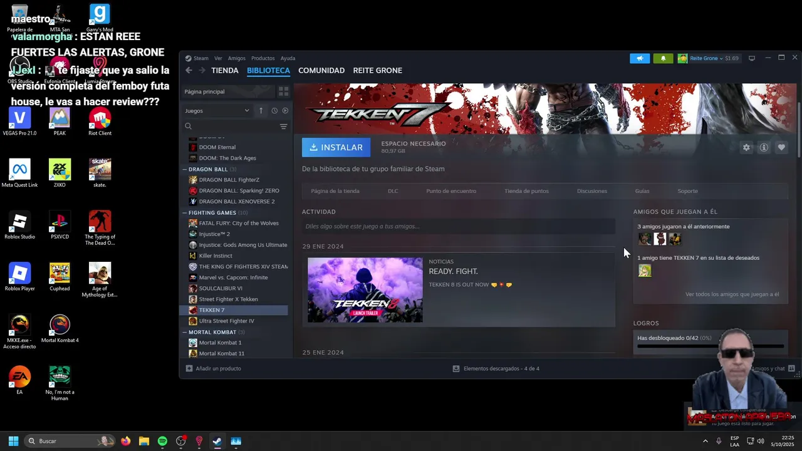Image resolution: width=802 pixels, height=451 pixels.
Task: Show TEKKEN 7 game info icon
Action: pyautogui.click(x=764, y=147)
